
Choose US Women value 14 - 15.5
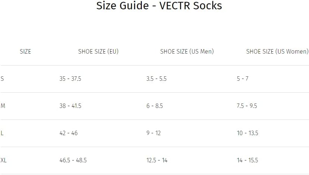pos(247,160)
